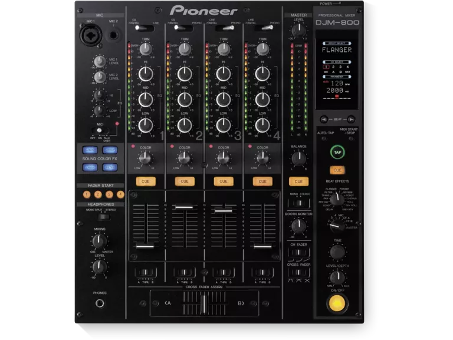This screenshot has width=453, height=340.
Task: Click the channel 2 LOW EQ knob
Action: pyautogui.click(x=185, y=126)
